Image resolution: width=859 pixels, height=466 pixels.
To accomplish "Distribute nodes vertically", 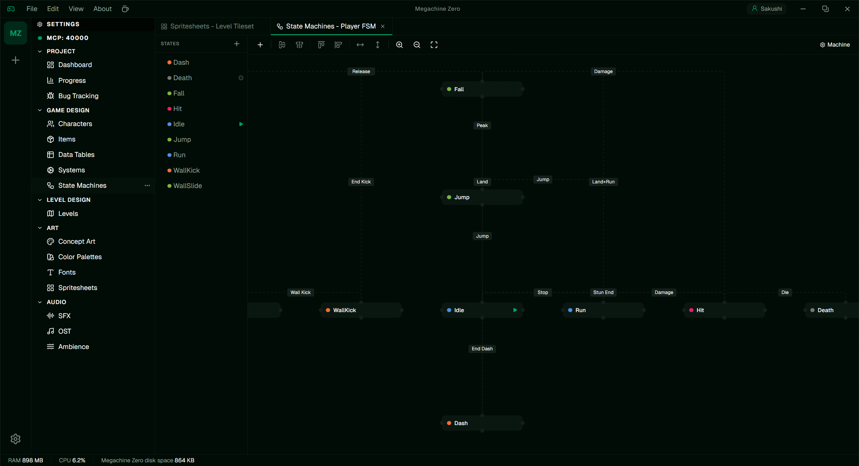I will pyautogui.click(x=377, y=45).
